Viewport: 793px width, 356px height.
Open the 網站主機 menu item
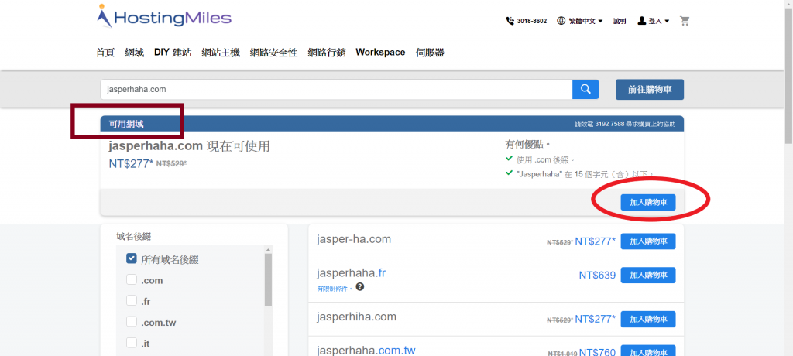click(221, 53)
